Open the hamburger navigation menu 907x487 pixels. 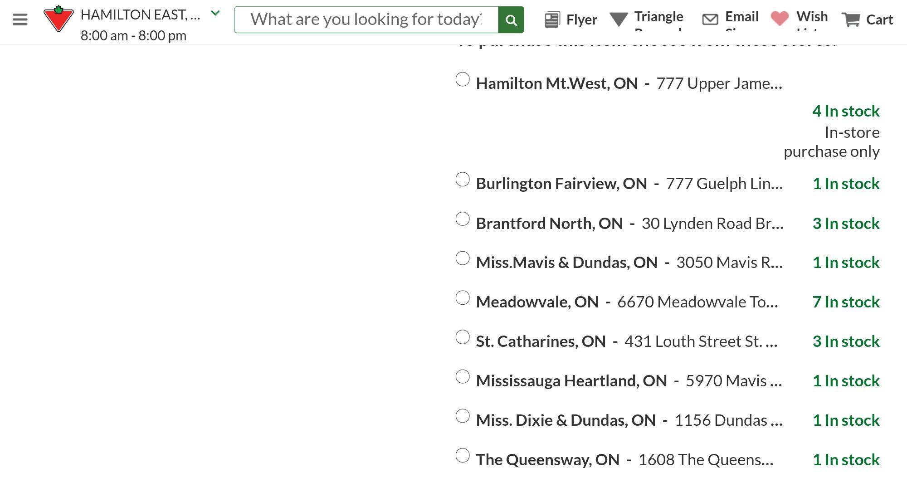pos(20,19)
